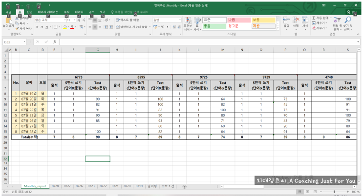Click the Paste (붙여넣기) clipboard icon
363x196 pixels.
8,20
